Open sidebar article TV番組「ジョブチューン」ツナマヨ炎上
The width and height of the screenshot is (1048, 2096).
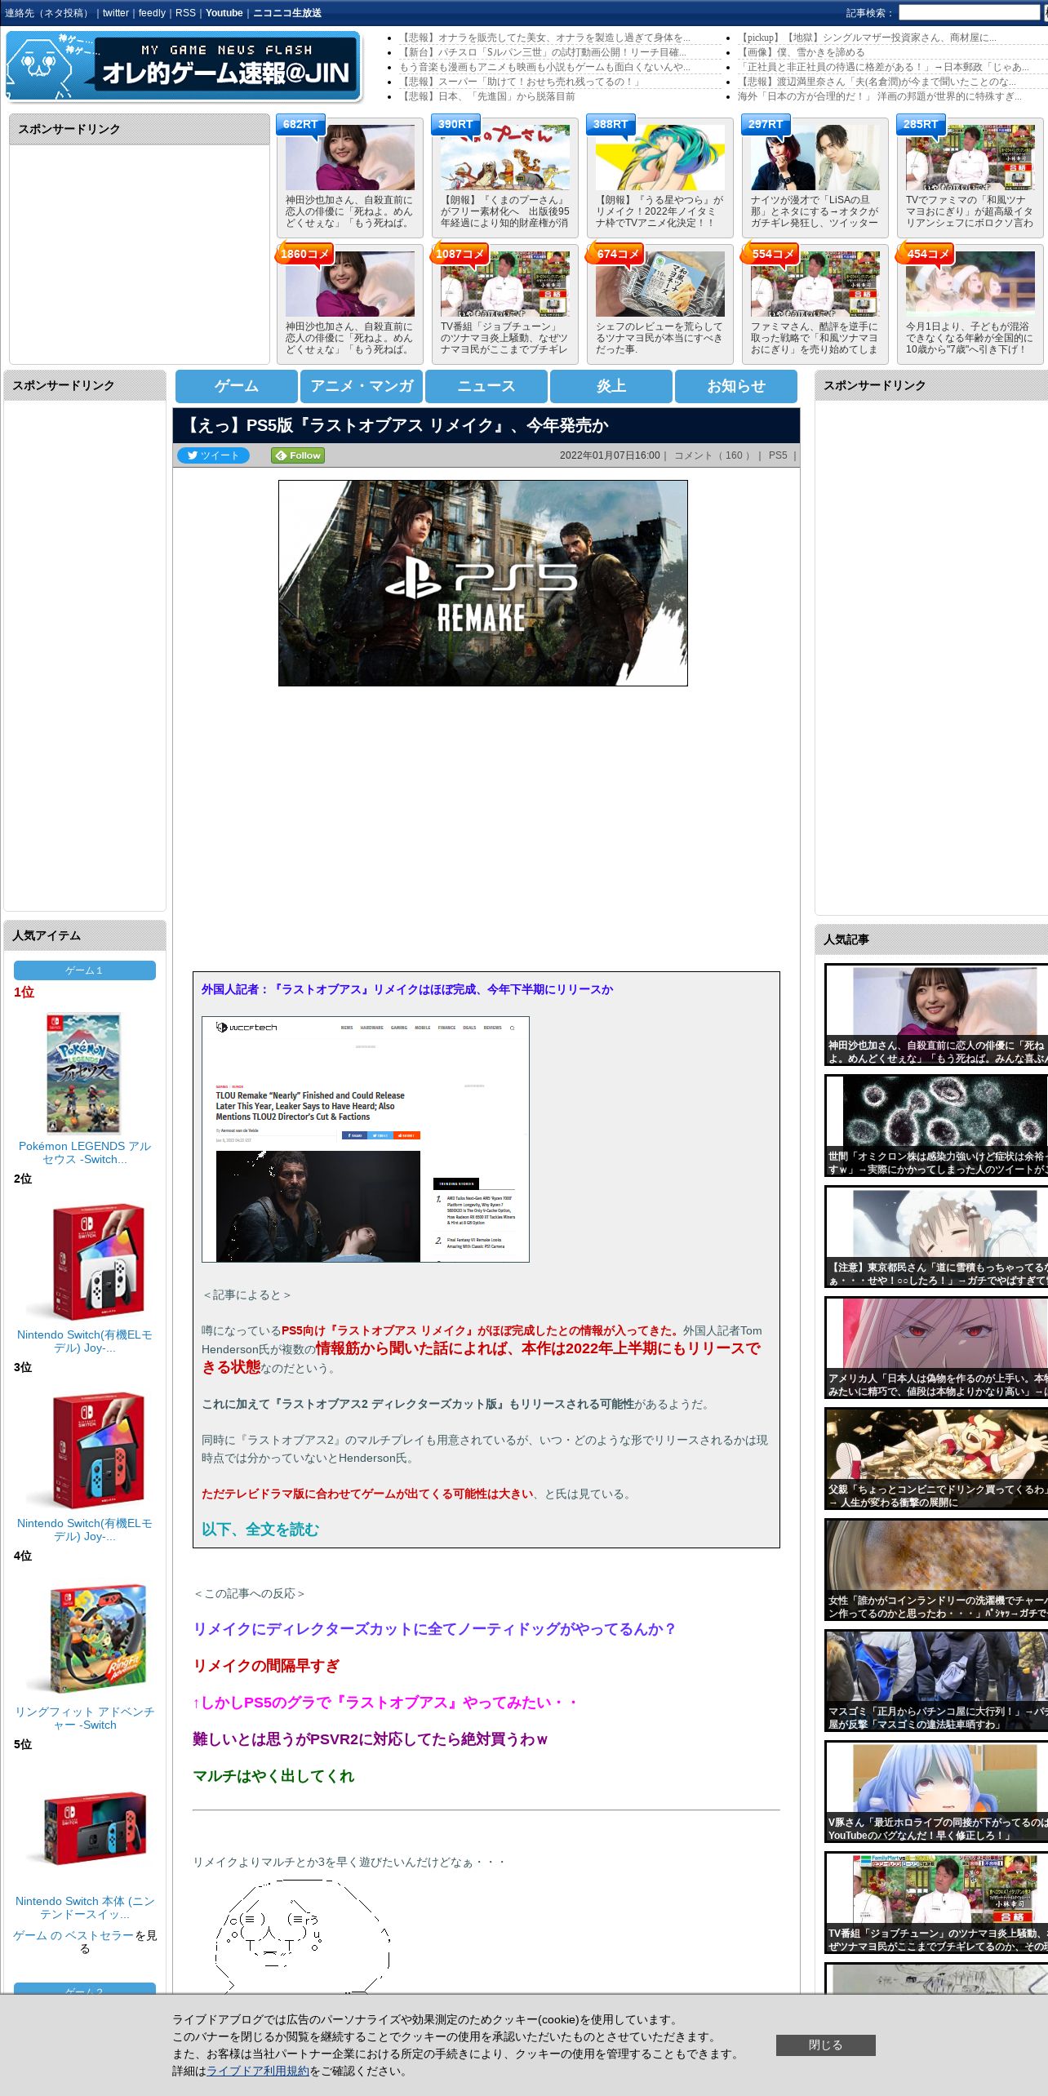(936, 1903)
